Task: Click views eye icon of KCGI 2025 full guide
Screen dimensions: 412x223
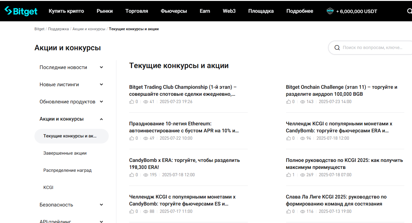Action: point(303,175)
